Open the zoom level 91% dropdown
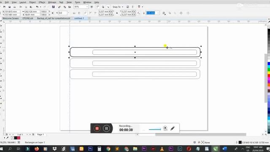 point(87,7)
